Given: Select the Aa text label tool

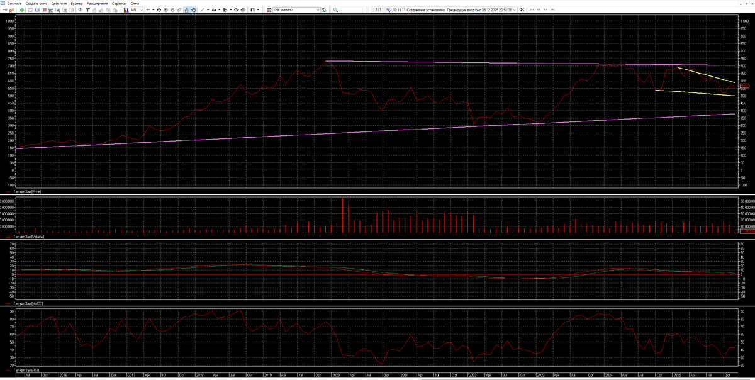Looking at the screenshot, I should click(x=214, y=10).
